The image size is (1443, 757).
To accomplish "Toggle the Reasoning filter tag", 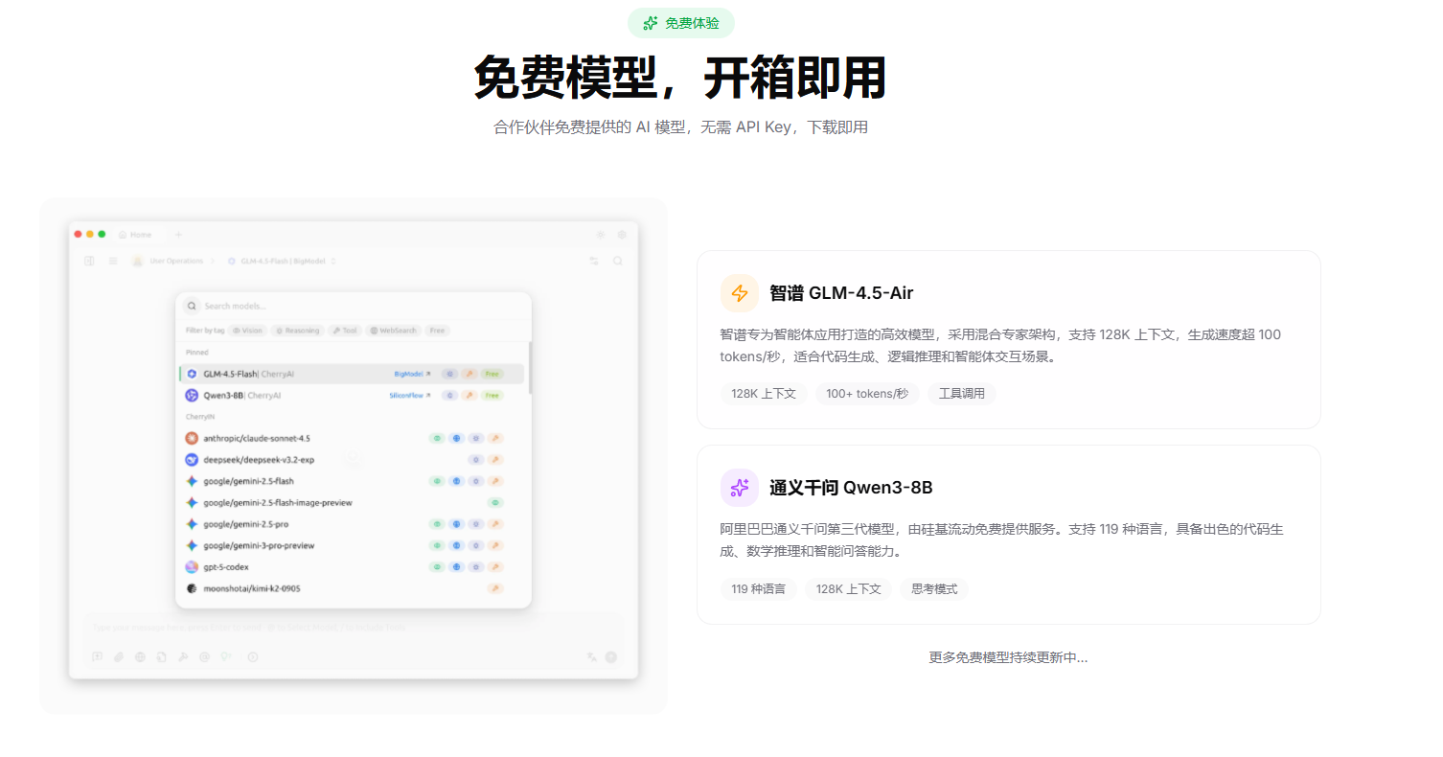I will (x=296, y=330).
